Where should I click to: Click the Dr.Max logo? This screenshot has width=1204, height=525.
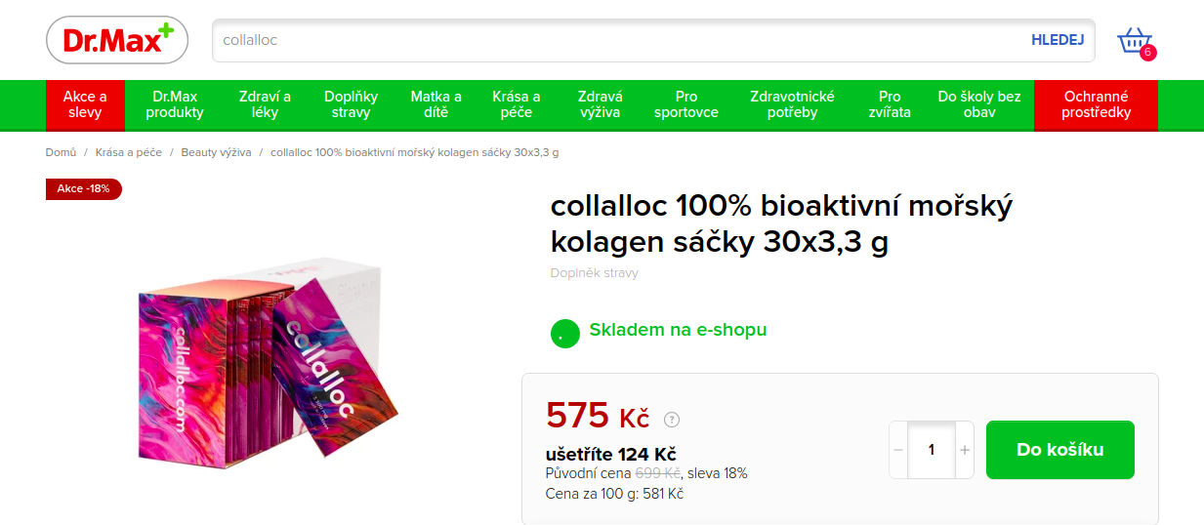116,40
